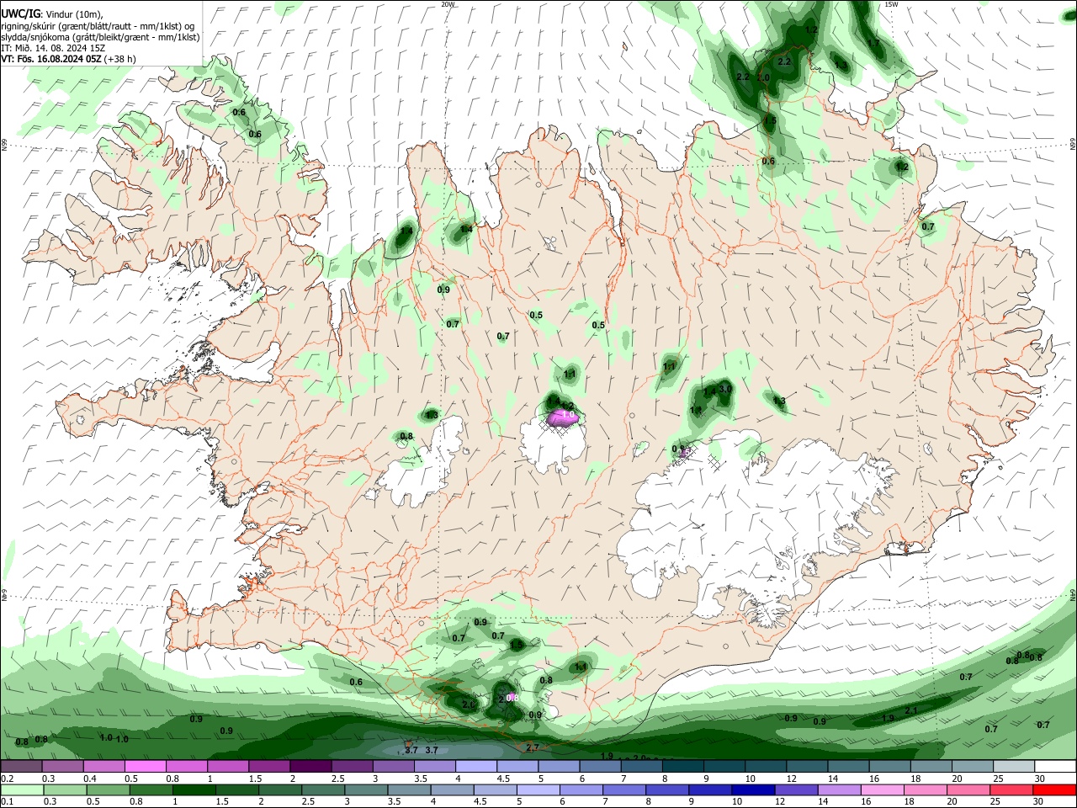Screen dimensions: 1077x808
Task: Click the 0.1 pale green swatch in lower legend
Action: coord(21,789)
